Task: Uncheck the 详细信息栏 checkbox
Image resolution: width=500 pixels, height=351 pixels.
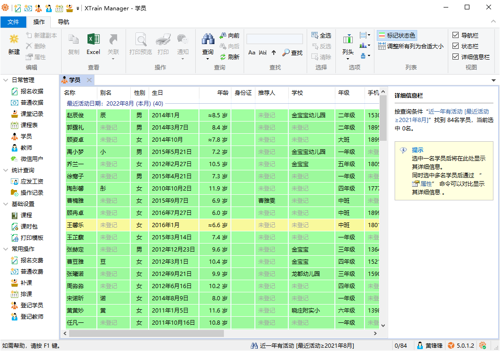Action: (455, 57)
